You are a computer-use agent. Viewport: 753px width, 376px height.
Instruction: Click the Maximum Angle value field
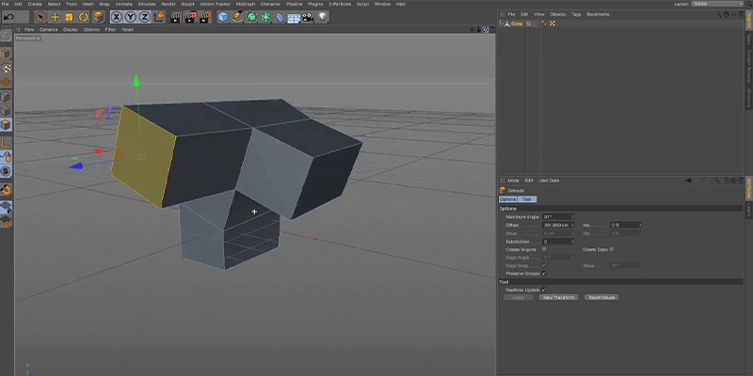[558, 217]
